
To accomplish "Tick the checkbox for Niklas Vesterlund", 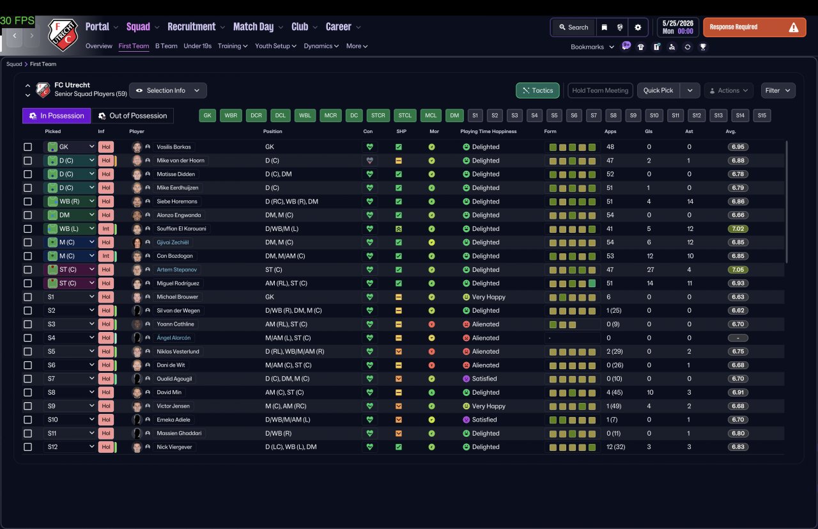I will (x=27, y=351).
